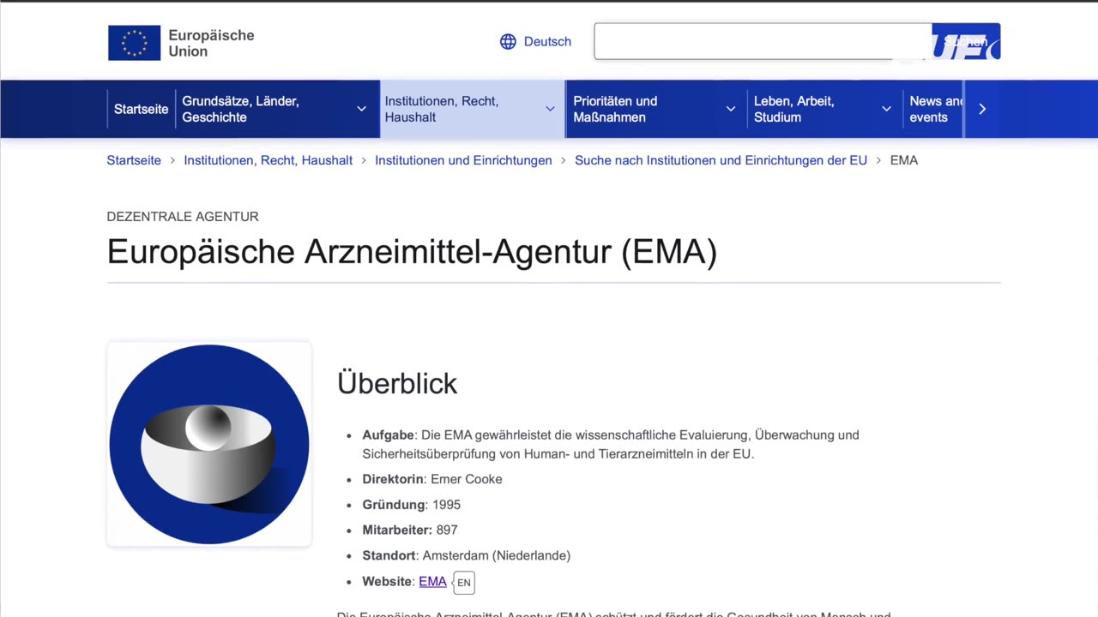Click the Europäische Union logo text
Image resolution: width=1098 pixels, height=617 pixels.
pos(211,43)
